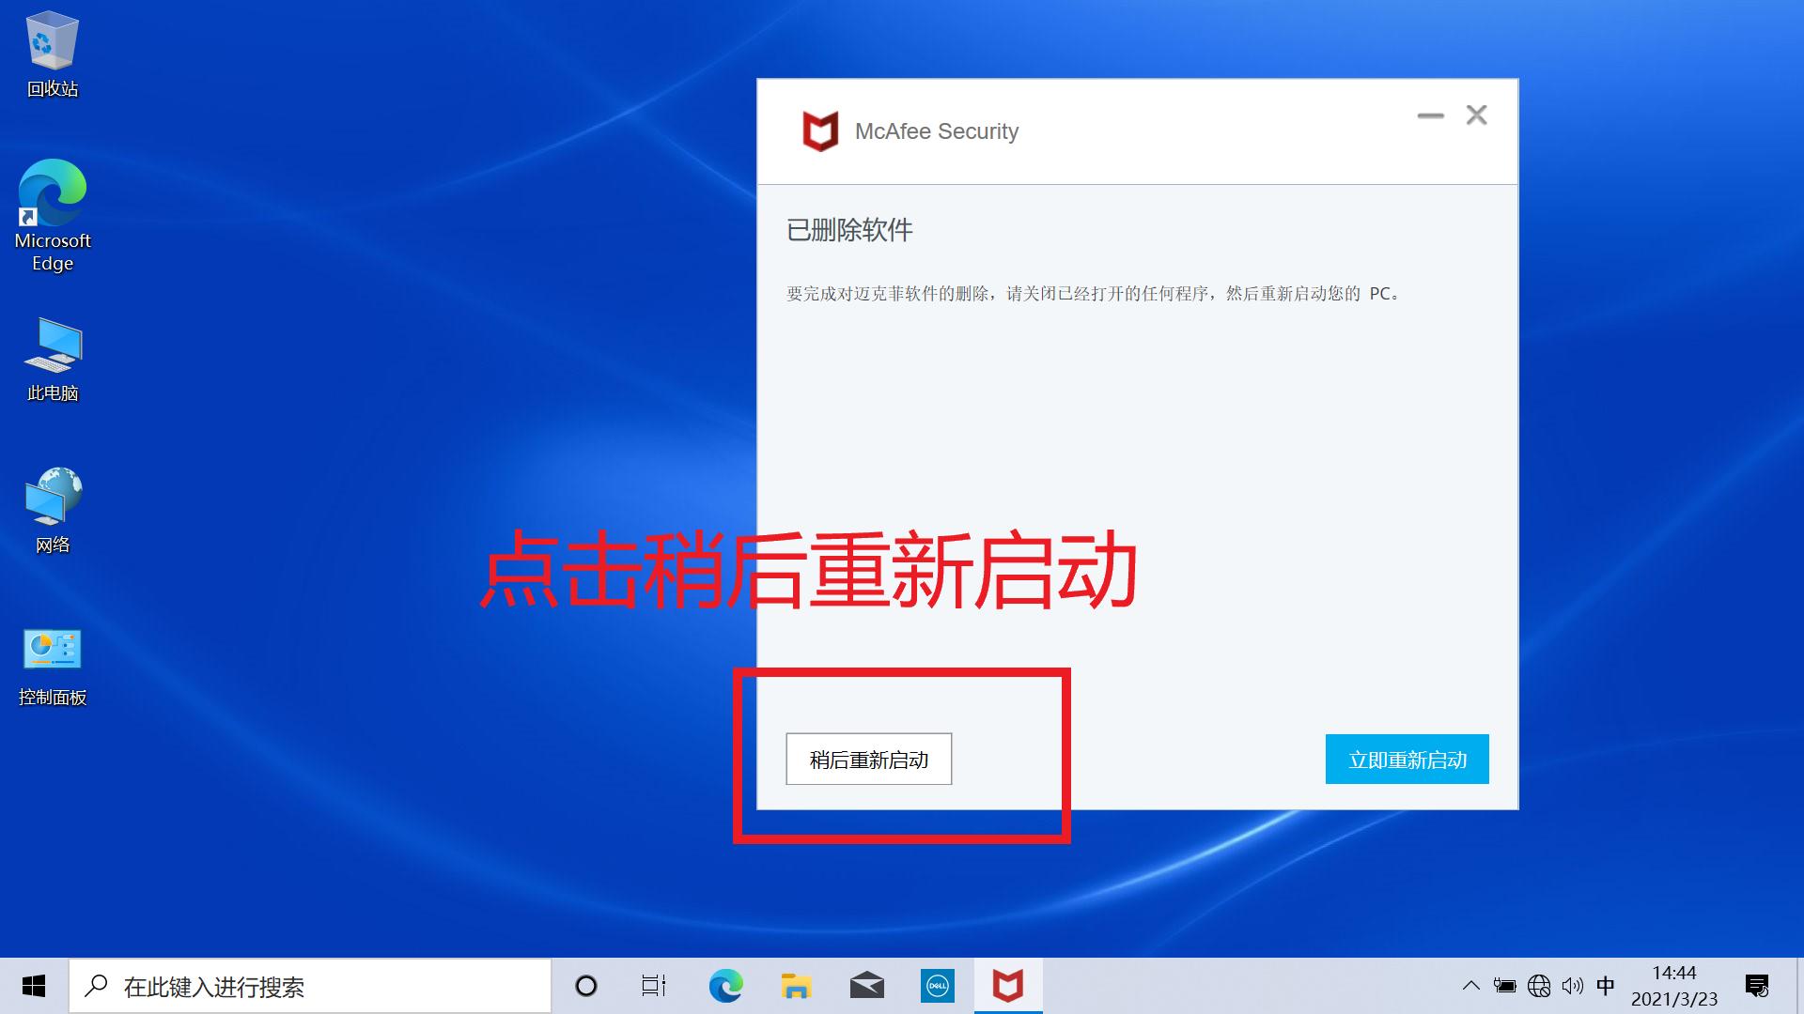Switch input method via the 中 indicator

point(1606,986)
